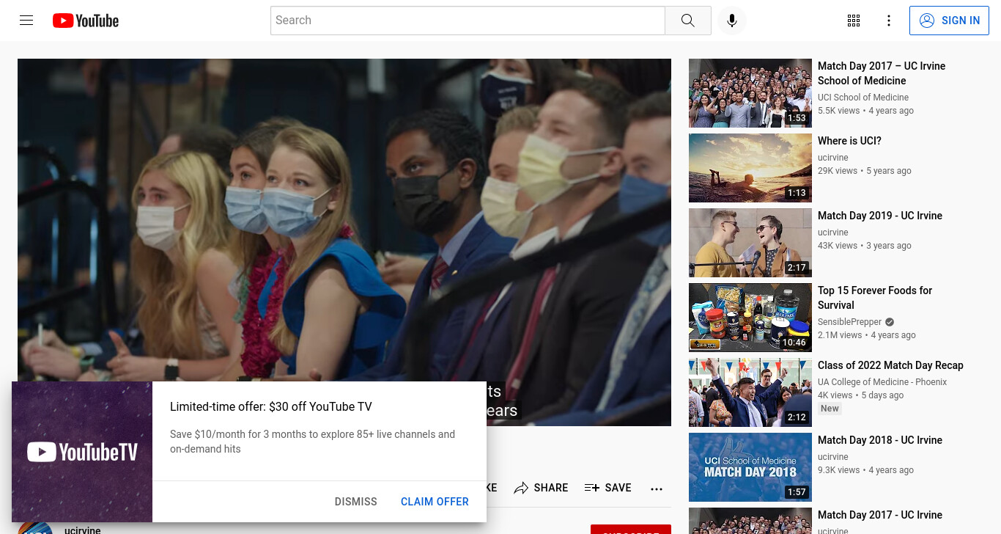The height and width of the screenshot is (534, 1001).
Task: Open 'UA College of Medicine - Phoenix' channel
Action: 882,382
